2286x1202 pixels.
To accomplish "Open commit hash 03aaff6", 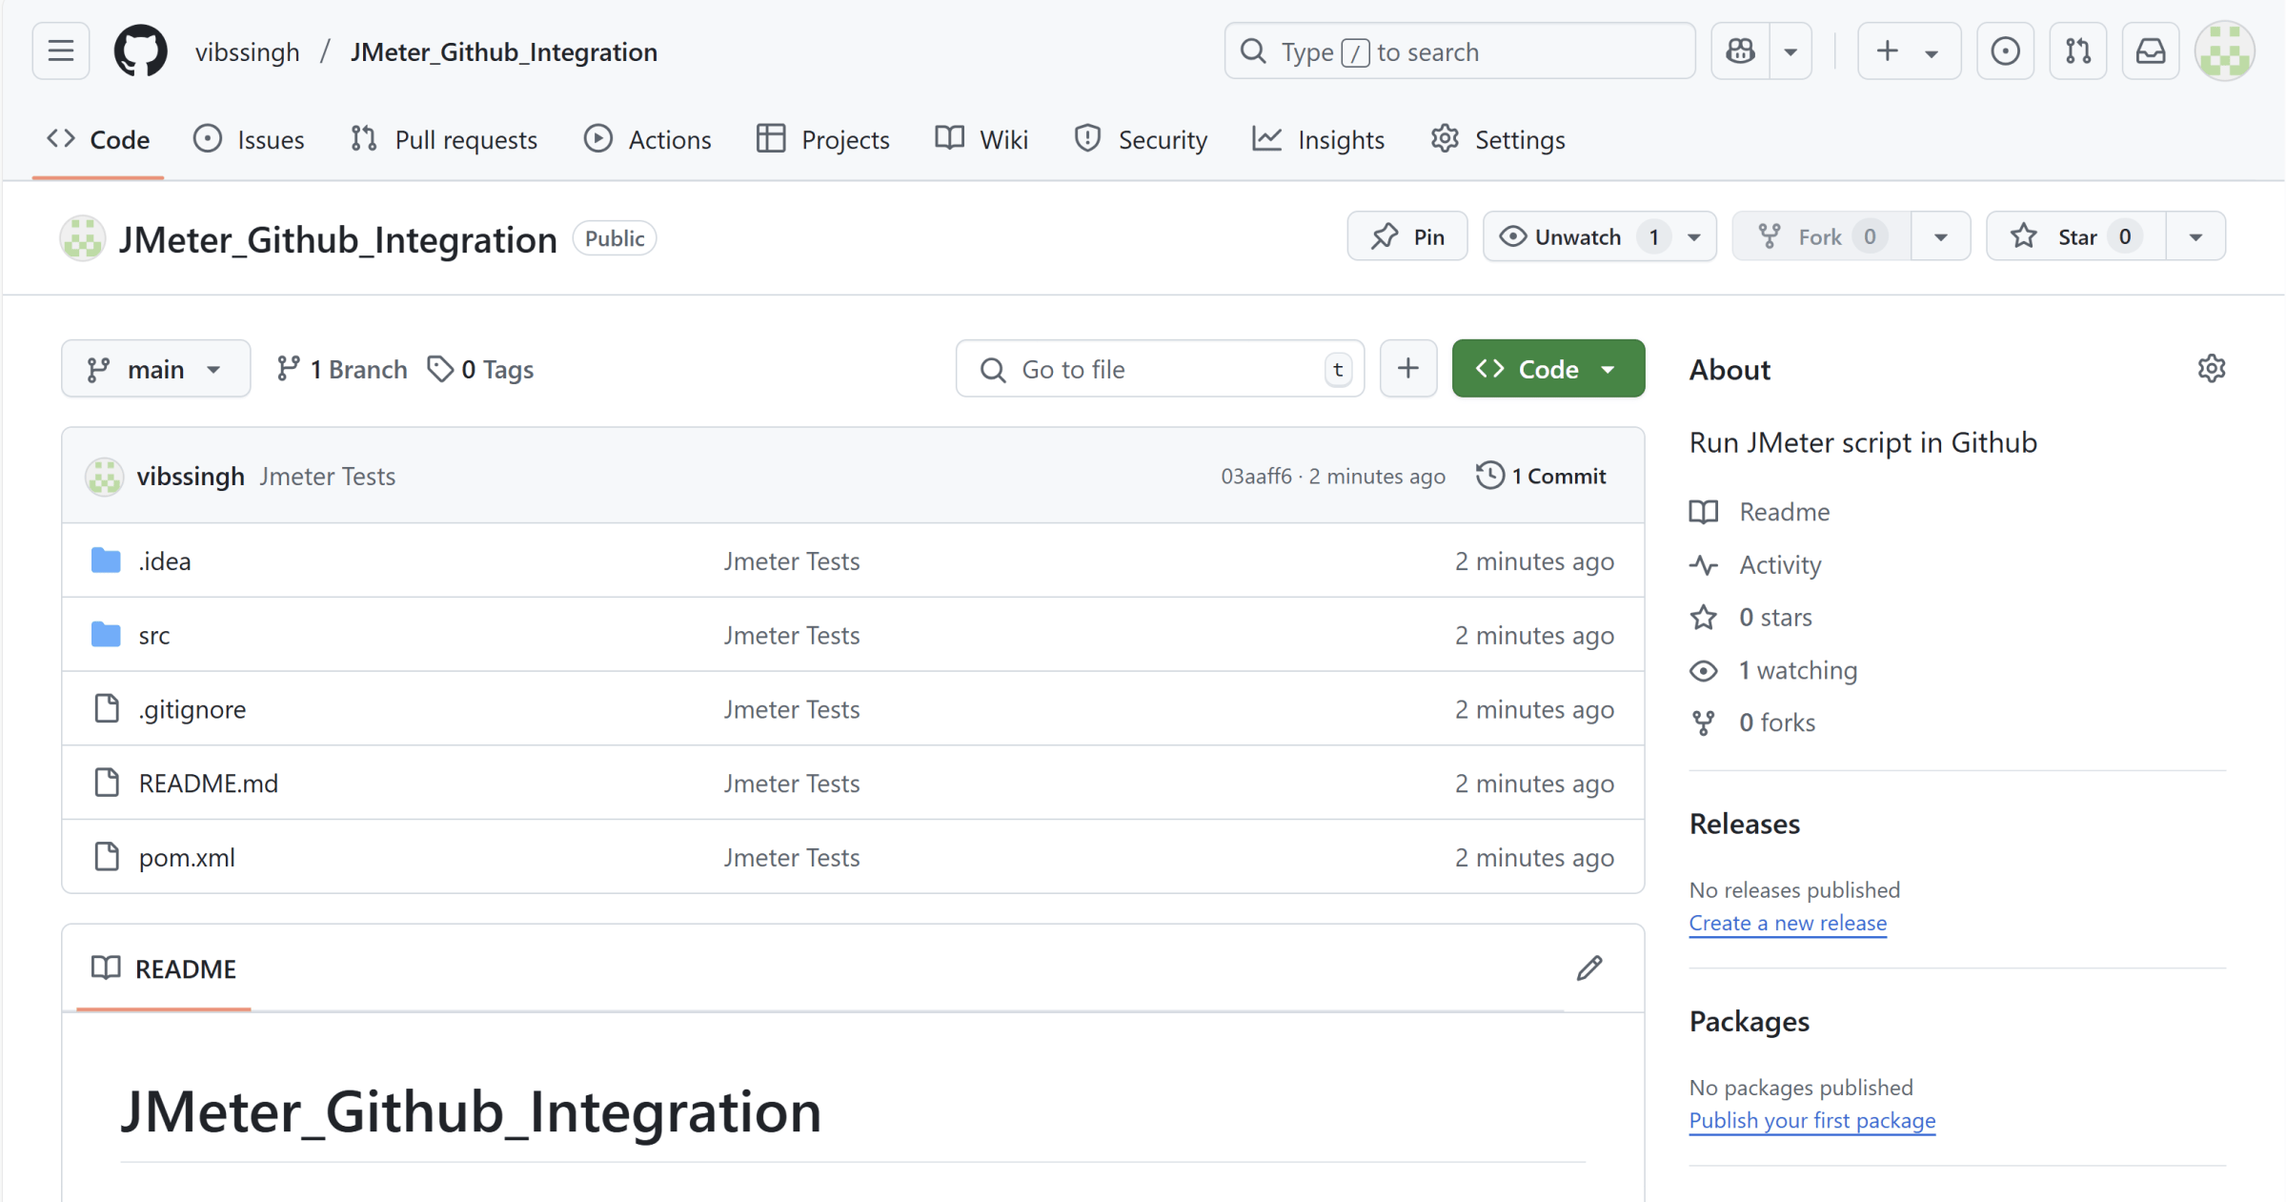I will (x=1256, y=476).
